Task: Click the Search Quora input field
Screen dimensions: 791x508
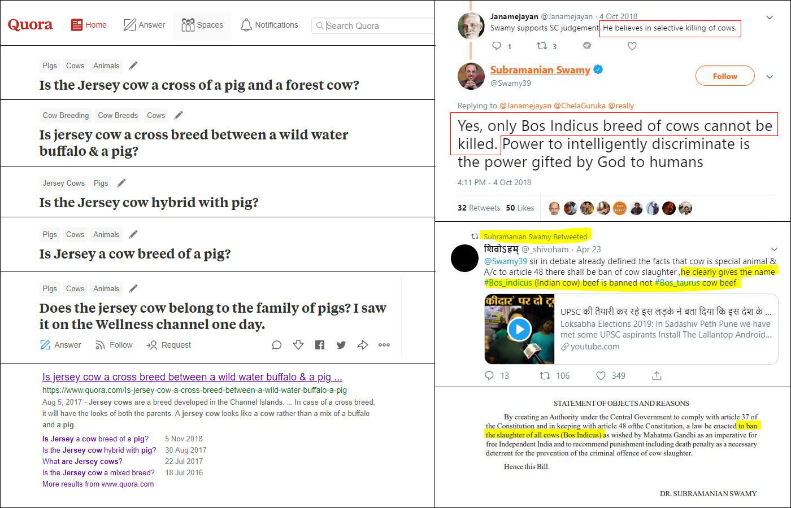Action: 373,25
